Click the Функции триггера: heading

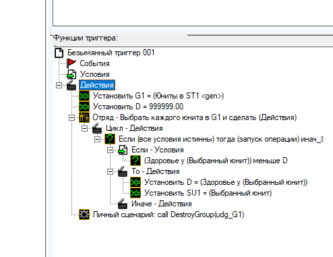click(x=86, y=38)
